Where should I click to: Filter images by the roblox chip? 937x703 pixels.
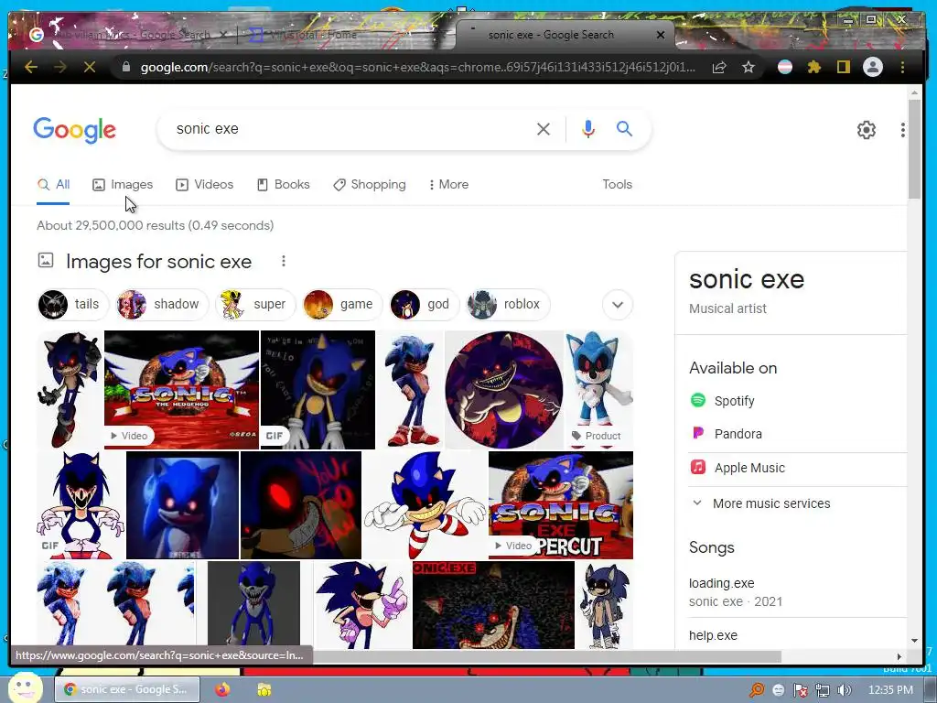pos(507,304)
